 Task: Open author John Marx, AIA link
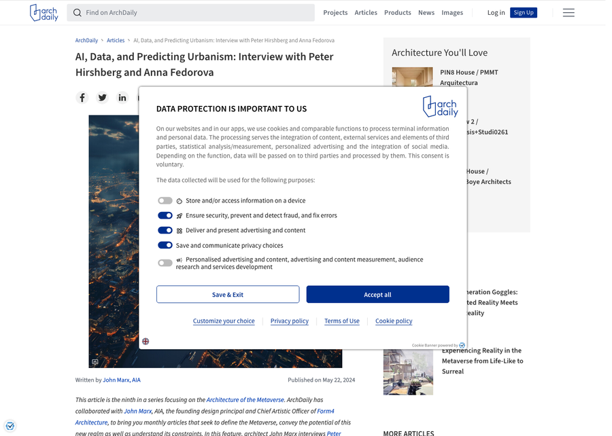[122, 380]
